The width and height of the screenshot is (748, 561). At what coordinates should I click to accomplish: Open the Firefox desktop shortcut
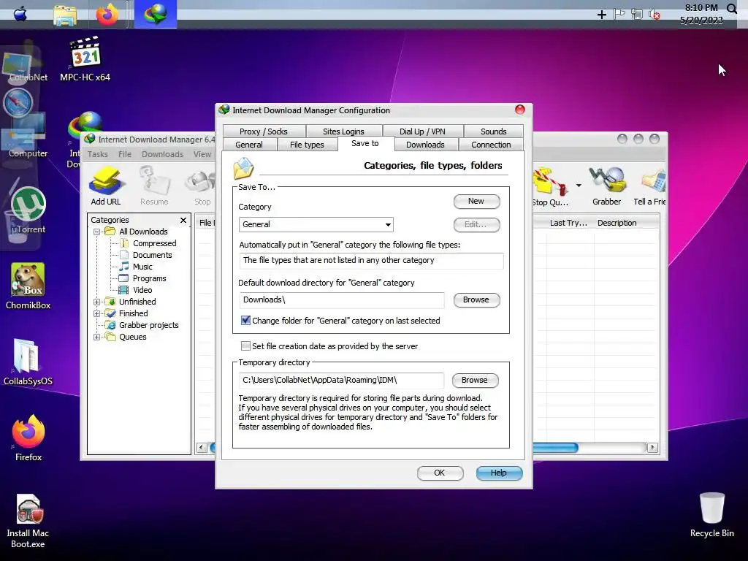coord(28,438)
